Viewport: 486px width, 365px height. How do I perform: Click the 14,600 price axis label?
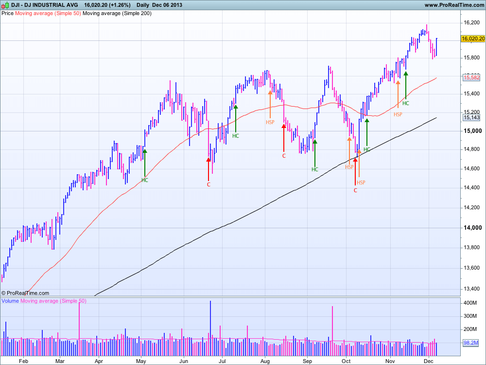[x=471, y=169]
